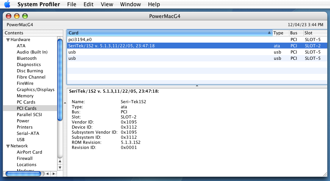Sort by the Card column header

click(x=169, y=33)
